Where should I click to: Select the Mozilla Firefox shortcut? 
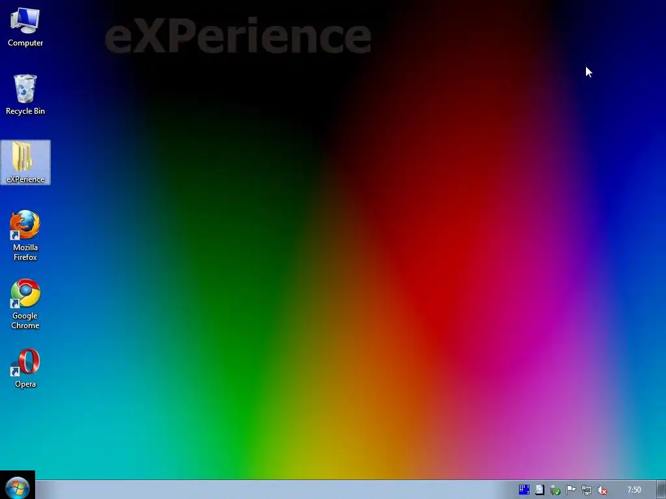pos(25,235)
